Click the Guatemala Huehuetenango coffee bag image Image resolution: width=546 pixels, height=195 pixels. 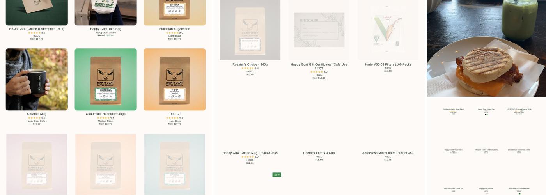106,80
